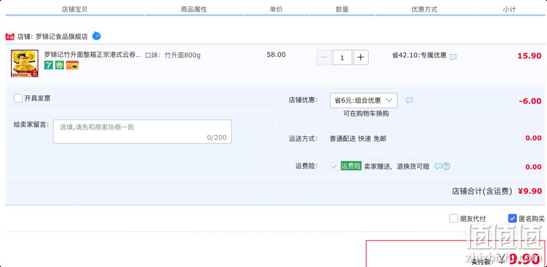Click the 店铺合计(含运费) ¥9.90 total
Image resolution: width=547 pixels, height=267 pixels.
pos(497,191)
